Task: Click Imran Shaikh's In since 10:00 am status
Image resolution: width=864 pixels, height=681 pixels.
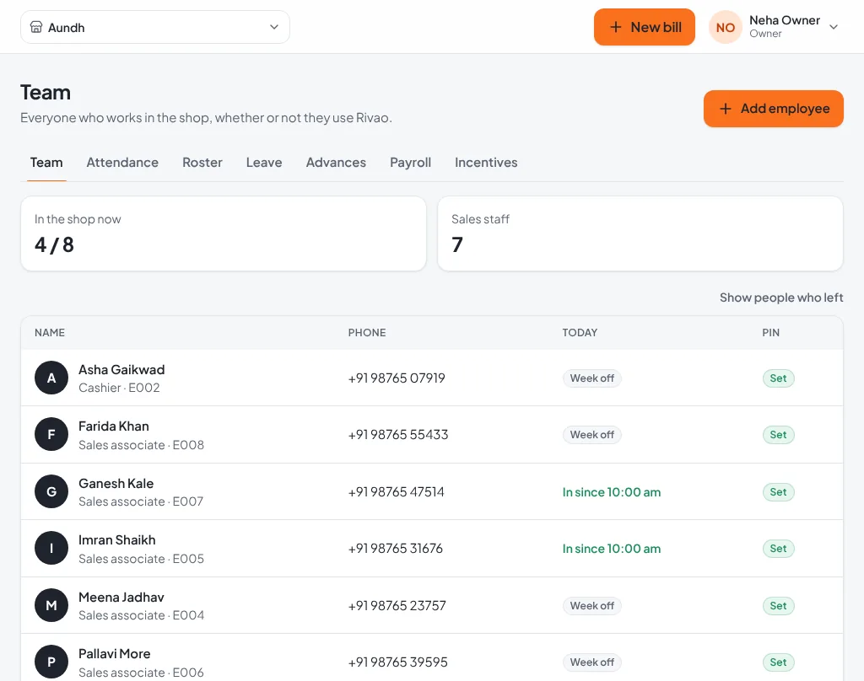Action: (x=612, y=549)
